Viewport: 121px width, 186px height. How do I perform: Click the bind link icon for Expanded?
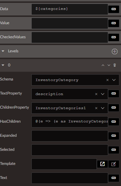tap(113, 136)
